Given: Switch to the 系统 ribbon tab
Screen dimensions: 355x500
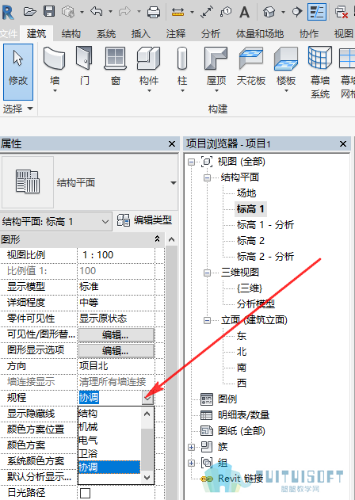Looking at the screenshot, I should pyautogui.click(x=106, y=33).
